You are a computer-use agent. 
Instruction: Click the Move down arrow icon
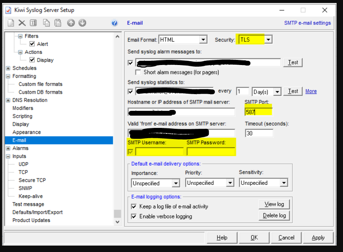(x=82, y=23)
